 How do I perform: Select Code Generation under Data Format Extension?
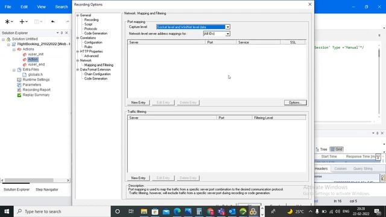[x=96, y=78]
